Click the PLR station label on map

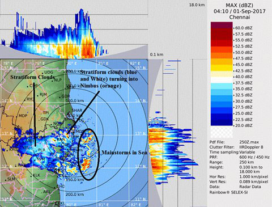point(41,150)
